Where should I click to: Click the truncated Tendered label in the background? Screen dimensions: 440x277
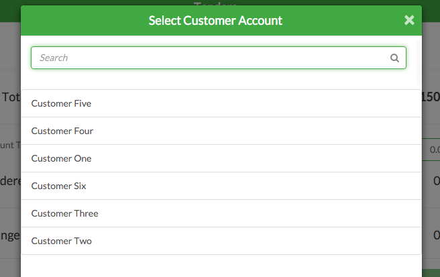(10, 181)
